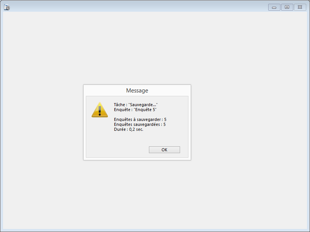Click the "Enquêtes sauvegardées : 5" line

coord(140,124)
